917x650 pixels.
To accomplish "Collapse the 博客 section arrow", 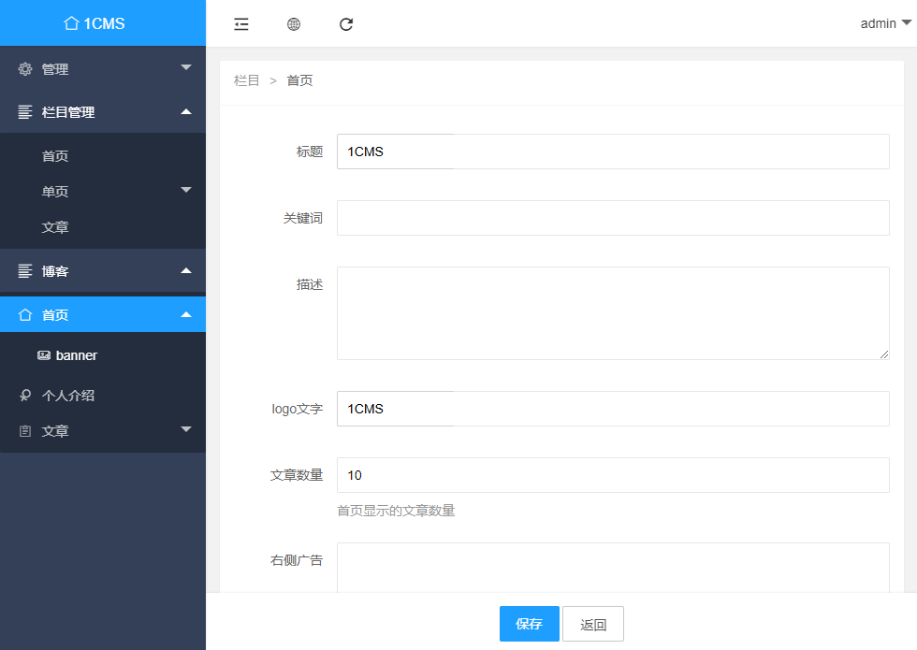I will (185, 271).
